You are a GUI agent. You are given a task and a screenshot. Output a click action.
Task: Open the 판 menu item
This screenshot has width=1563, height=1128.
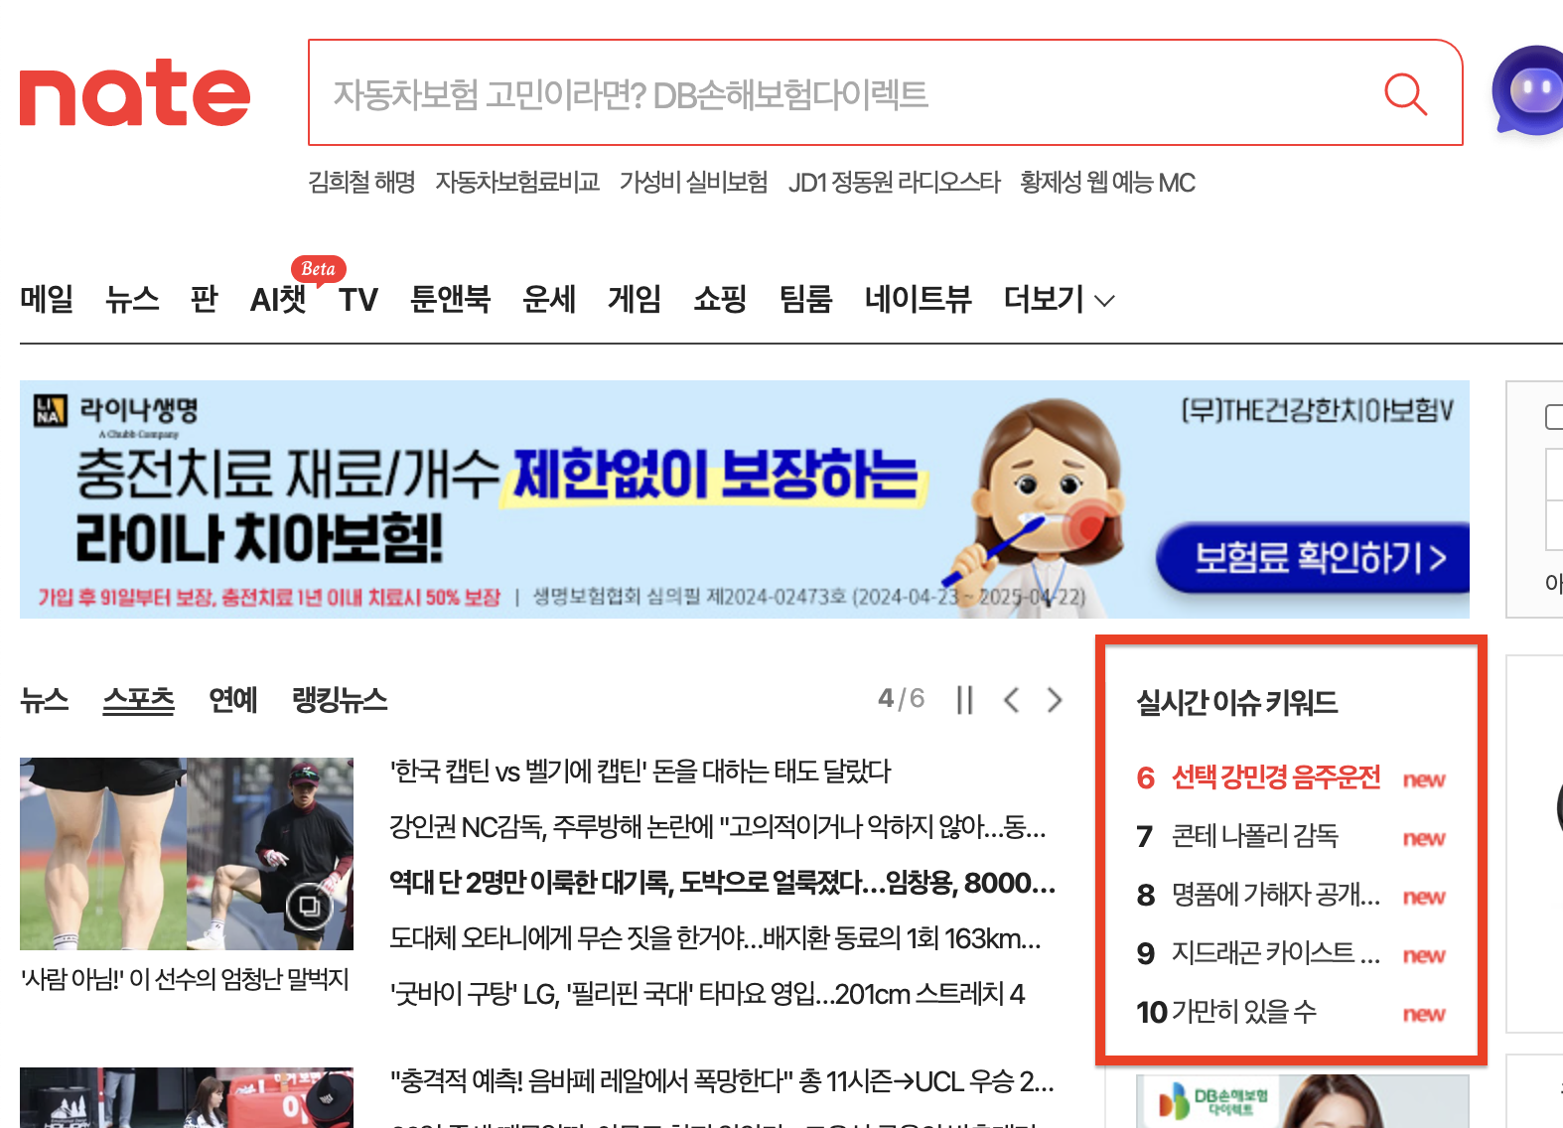coord(204,299)
